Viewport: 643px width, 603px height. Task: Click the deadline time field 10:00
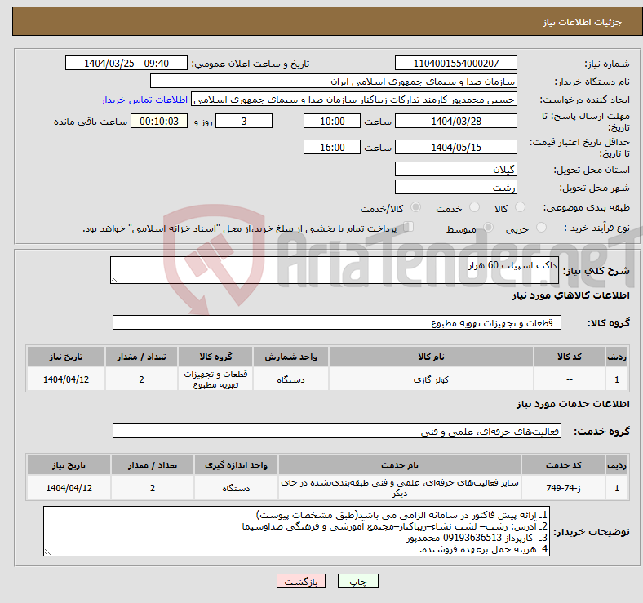tap(332, 121)
